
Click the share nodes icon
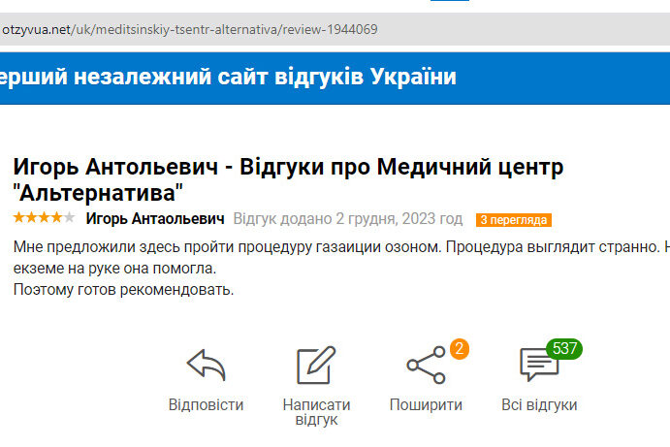(x=425, y=366)
